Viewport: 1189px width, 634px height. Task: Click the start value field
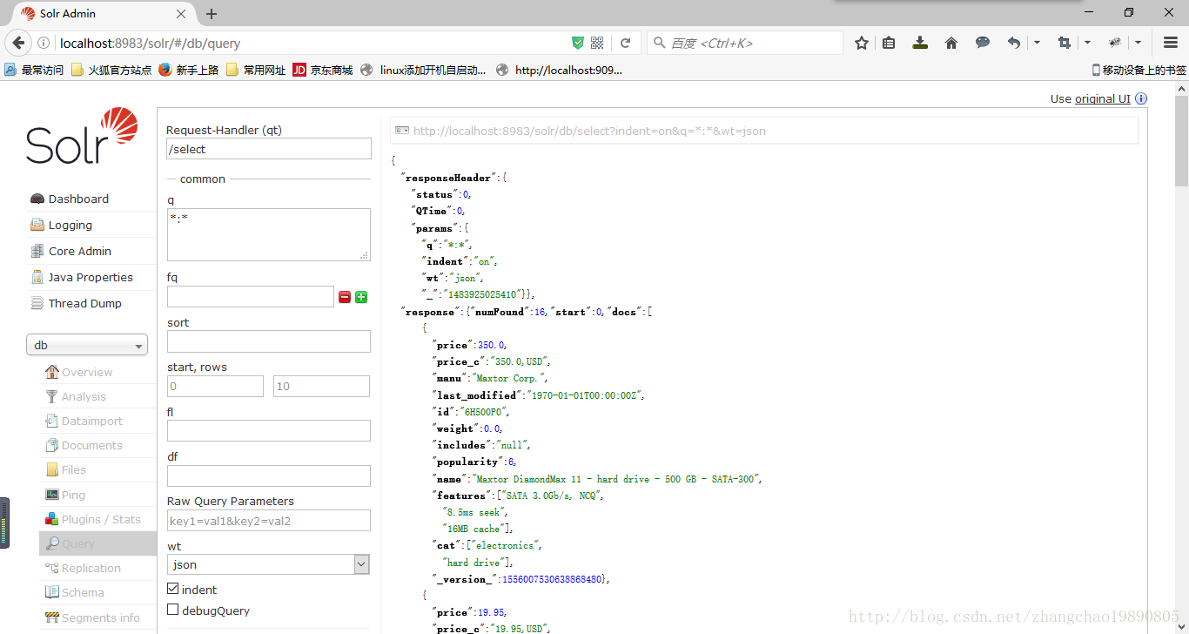click(215, 386)
